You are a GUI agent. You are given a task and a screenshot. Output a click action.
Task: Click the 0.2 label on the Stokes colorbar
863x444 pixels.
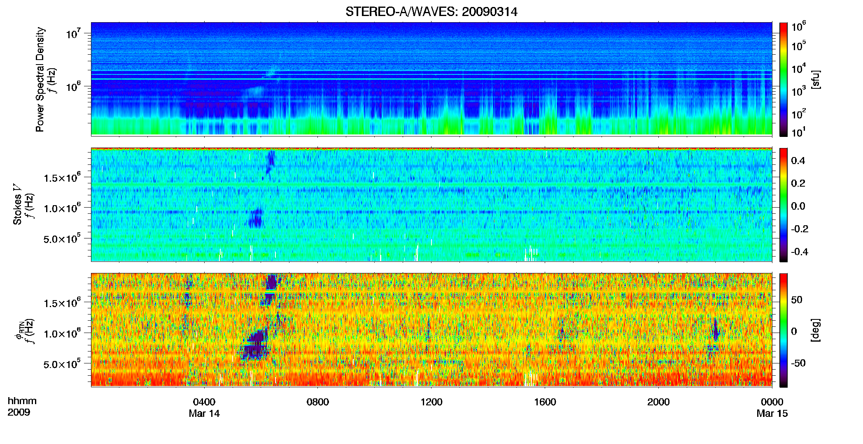[798, 183]
